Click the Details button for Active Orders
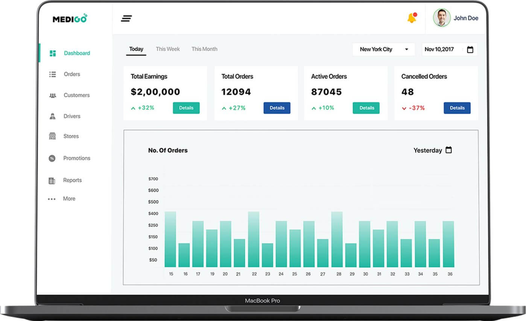This screenshot has width=526, height=321. (x=366, y=108)
